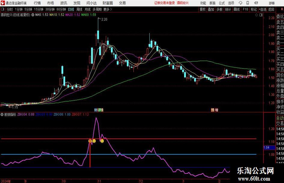Viewport: 284px width, 183px height.
Task: Open F10 company info
Action: tap(246, 9)
